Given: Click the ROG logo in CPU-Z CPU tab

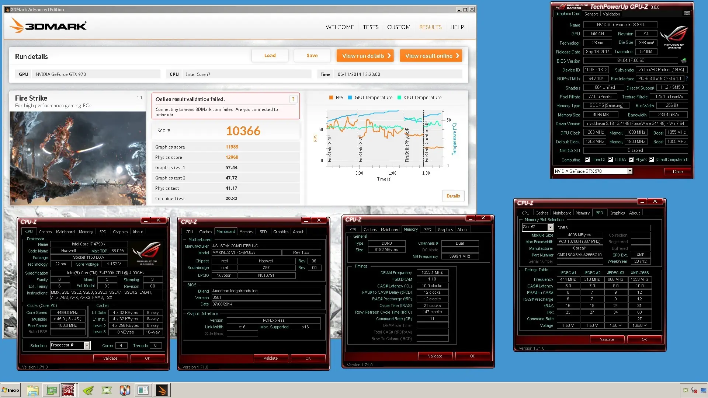Looking at the screenshot, I should click(x=147, y=253).
